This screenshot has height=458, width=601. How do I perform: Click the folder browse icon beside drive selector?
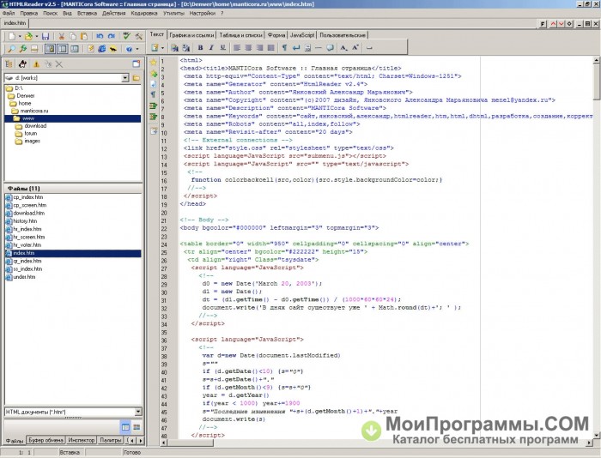136,78
